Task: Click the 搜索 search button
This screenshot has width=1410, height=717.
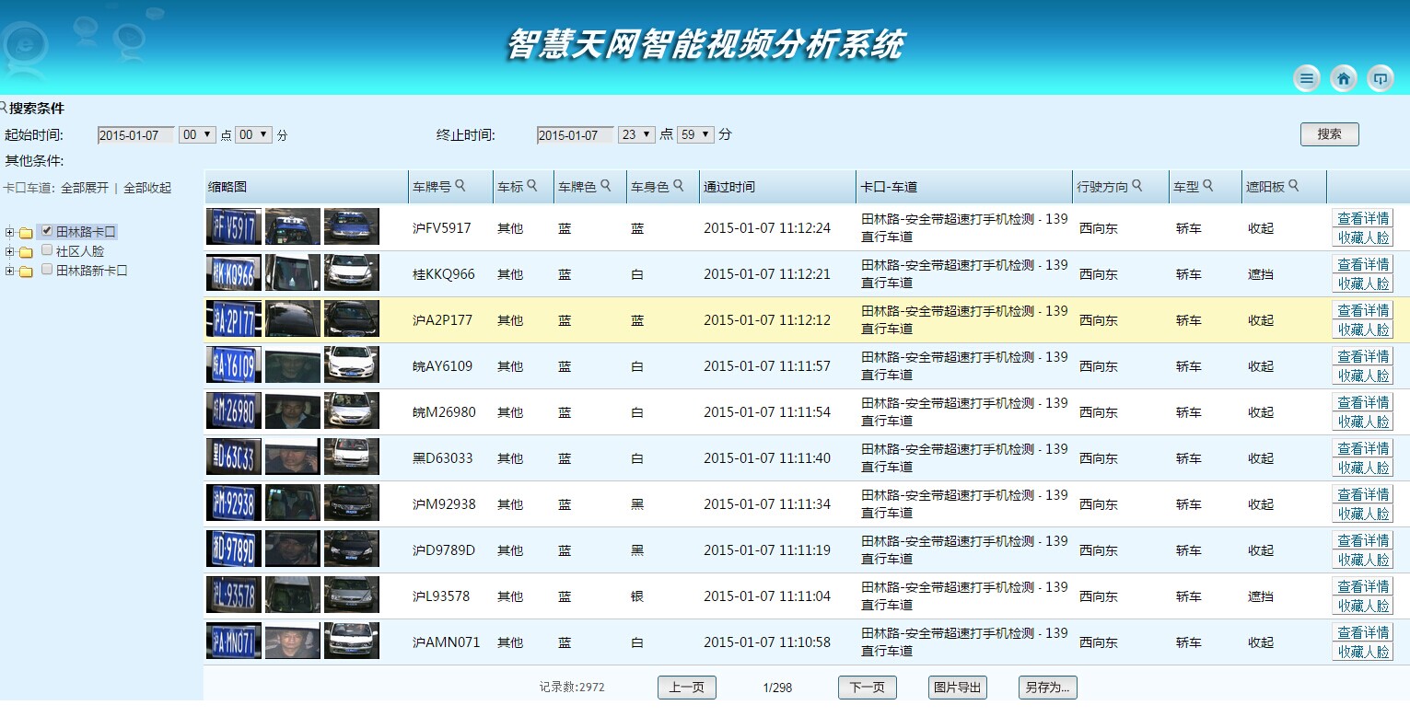Action: coord(1329,134)
